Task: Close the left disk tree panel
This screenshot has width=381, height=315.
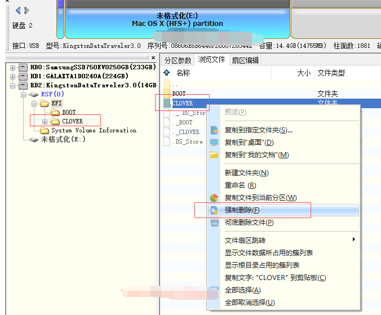Action: pyautogui.click(x=153, y=57)
